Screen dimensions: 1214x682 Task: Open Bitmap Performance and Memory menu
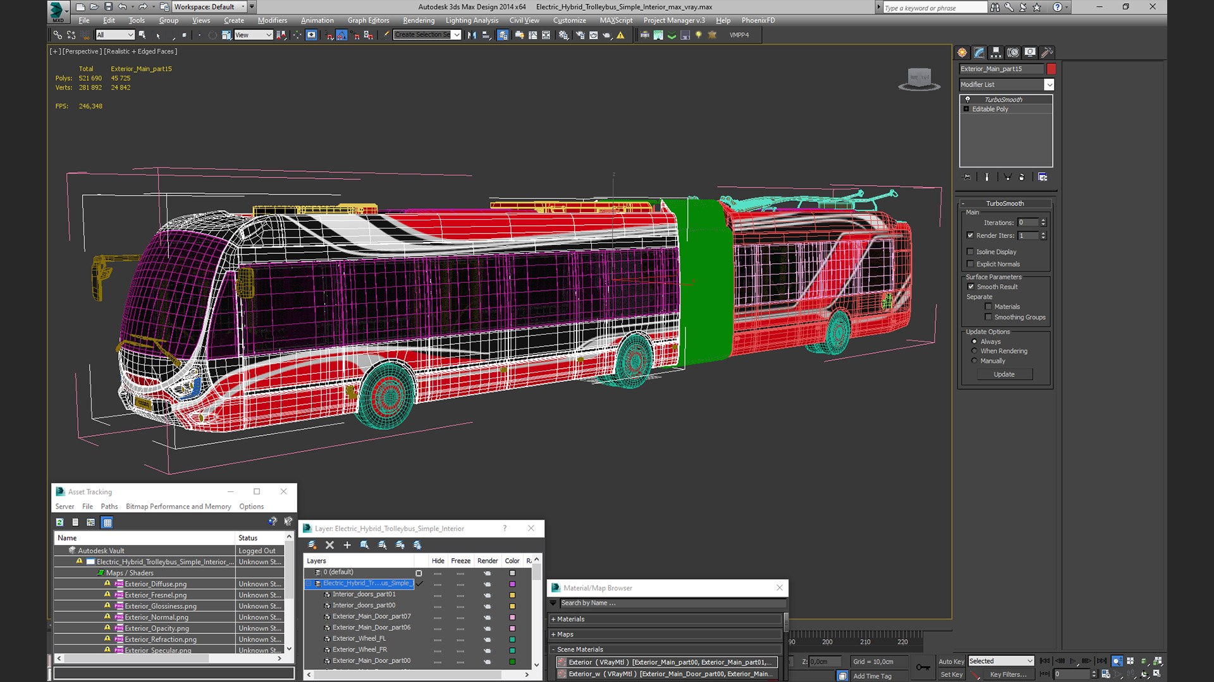[x=178, y=506]
